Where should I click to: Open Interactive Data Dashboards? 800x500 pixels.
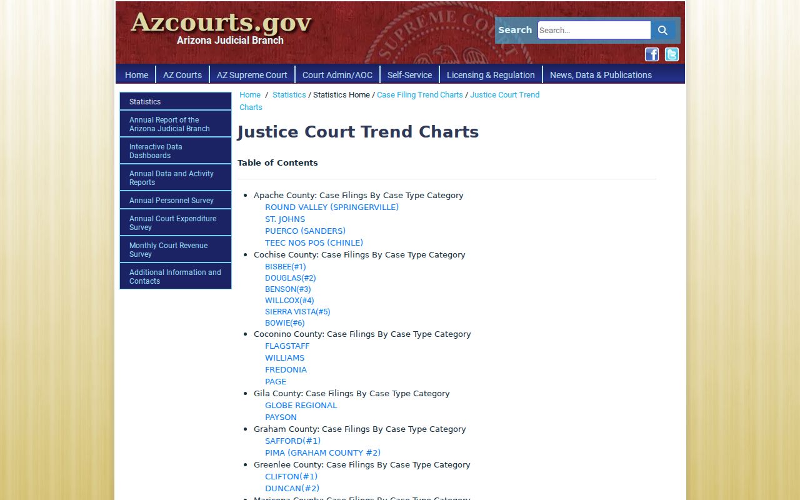(x=176, y=151)
